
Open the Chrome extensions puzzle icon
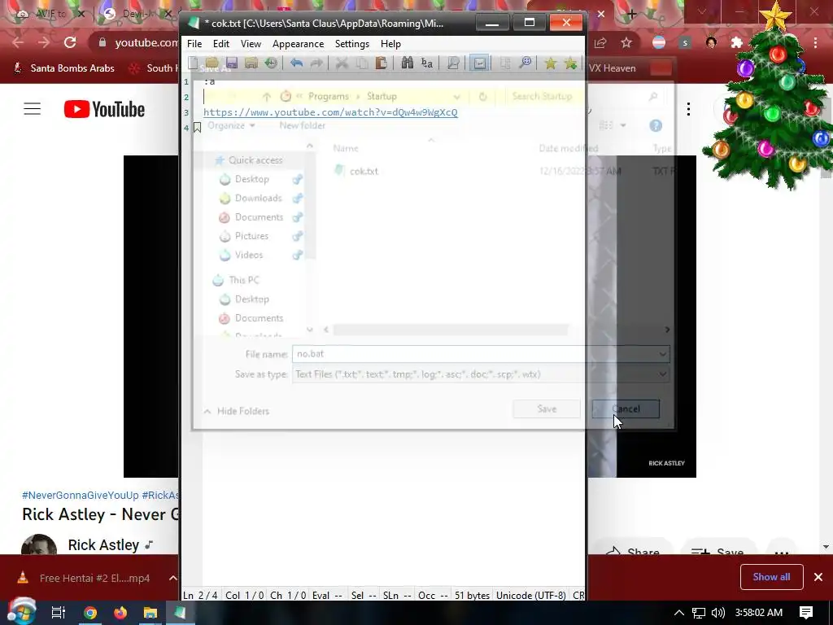(736, 42)
